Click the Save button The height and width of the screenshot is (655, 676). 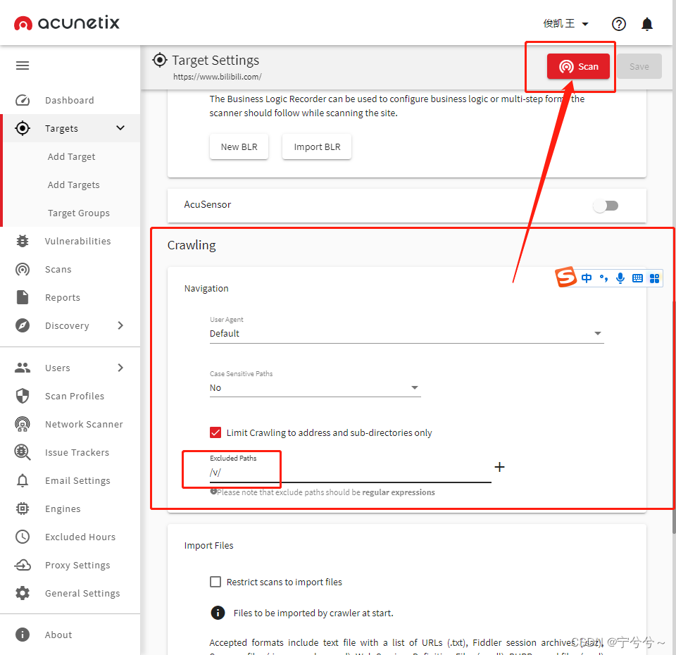coord(639,66)
